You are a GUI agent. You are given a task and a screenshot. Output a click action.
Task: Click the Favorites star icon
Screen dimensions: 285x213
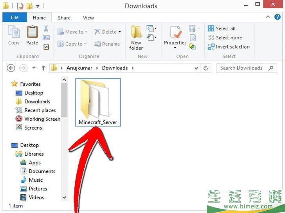(14, 83)
